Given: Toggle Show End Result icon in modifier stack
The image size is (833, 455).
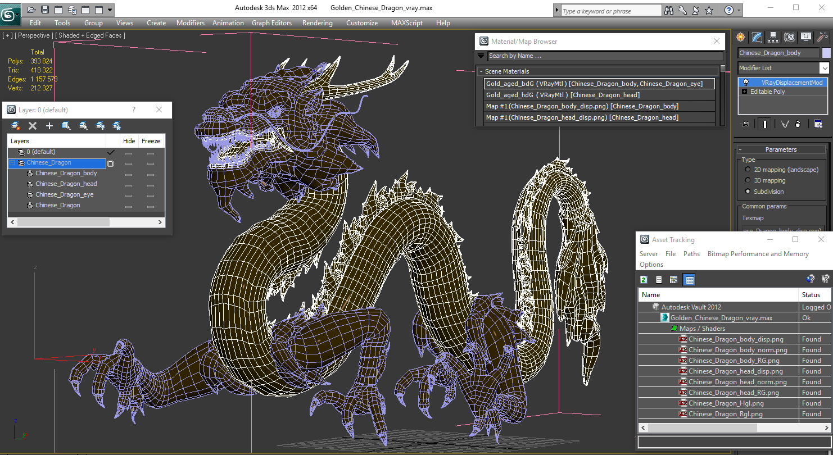Looking at the screenshot, I should [764, 124].
